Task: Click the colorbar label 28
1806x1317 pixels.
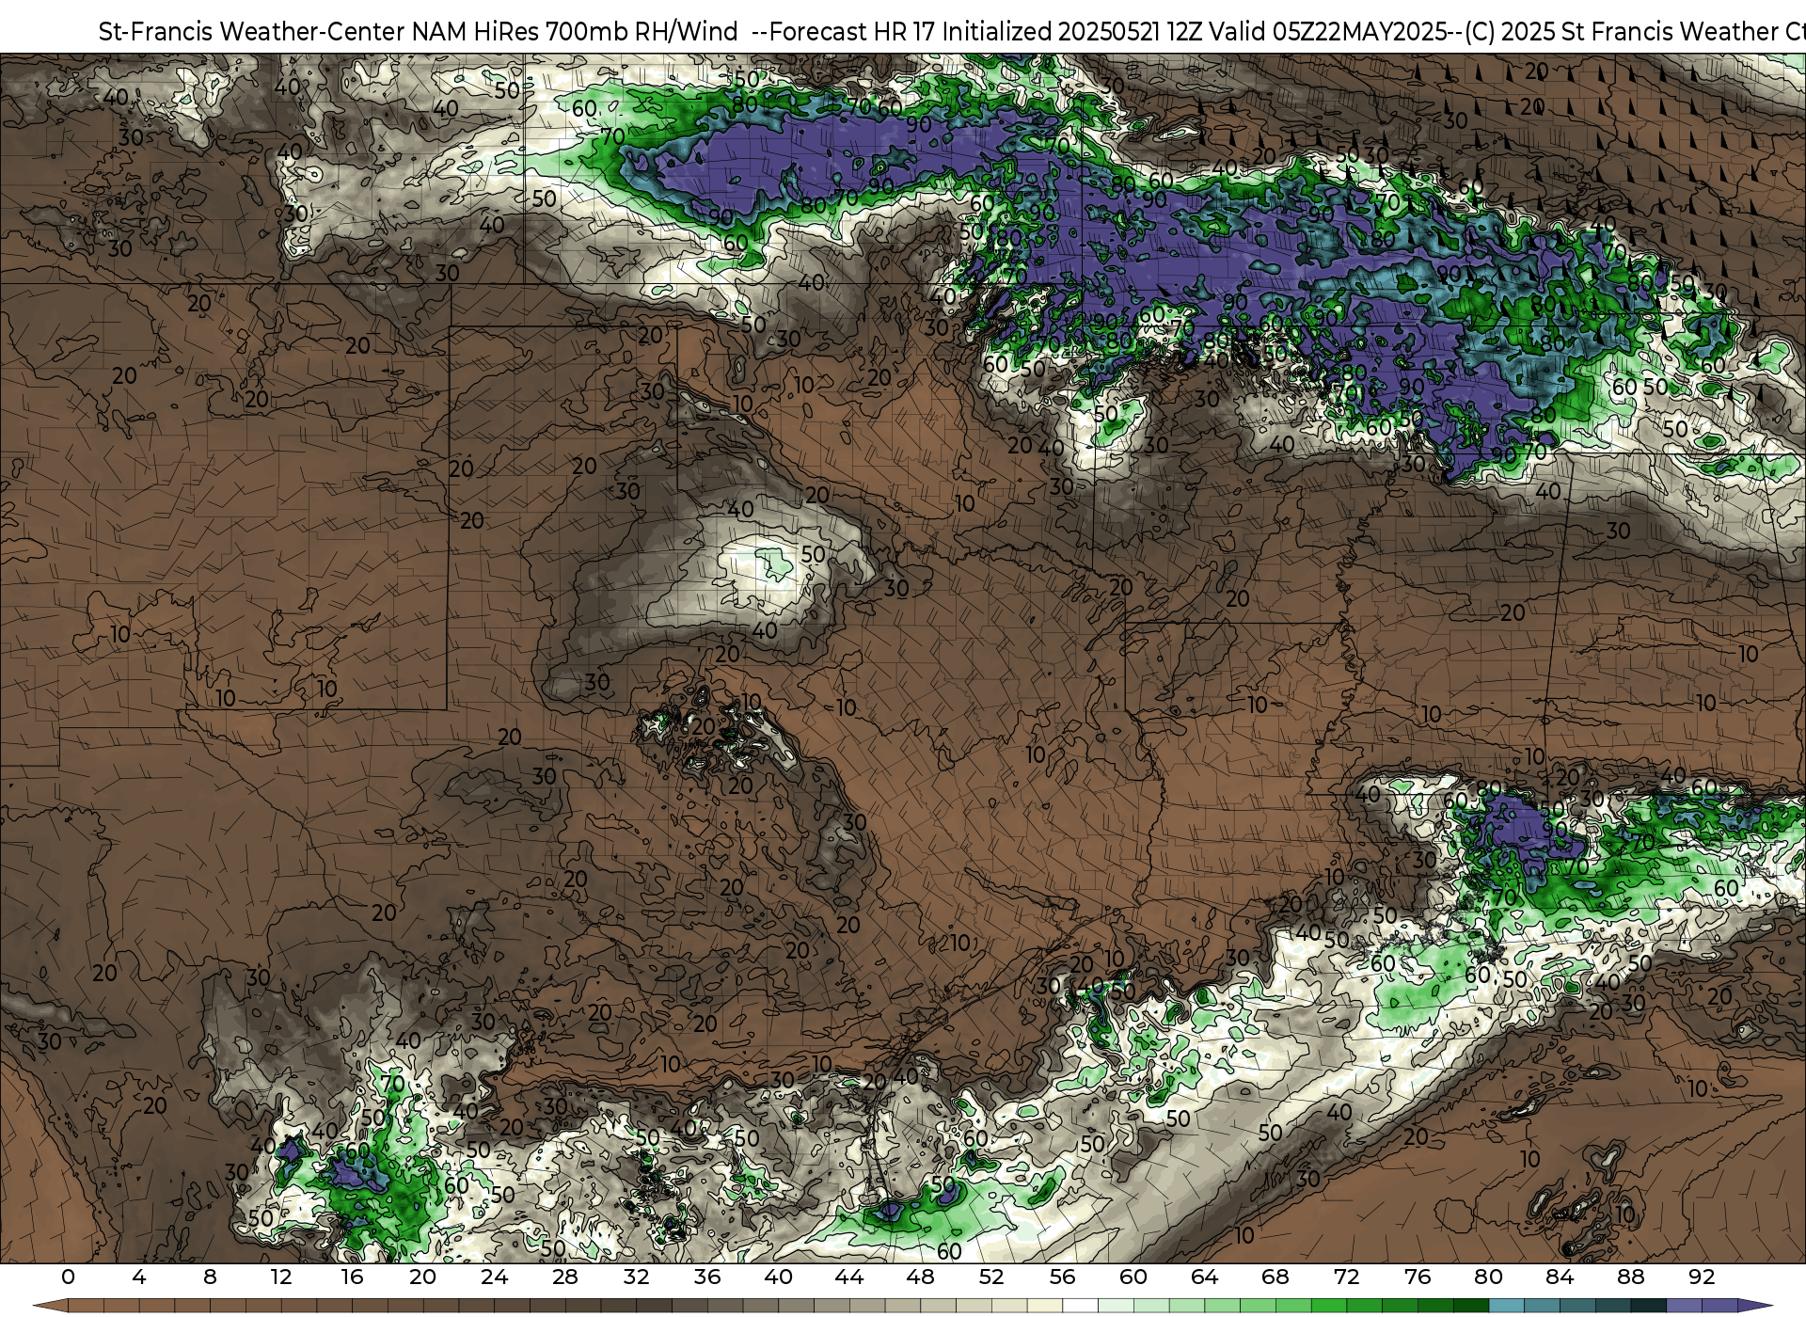Action: [565, 1277]
